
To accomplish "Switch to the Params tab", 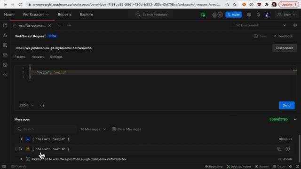I will point(20,57).
